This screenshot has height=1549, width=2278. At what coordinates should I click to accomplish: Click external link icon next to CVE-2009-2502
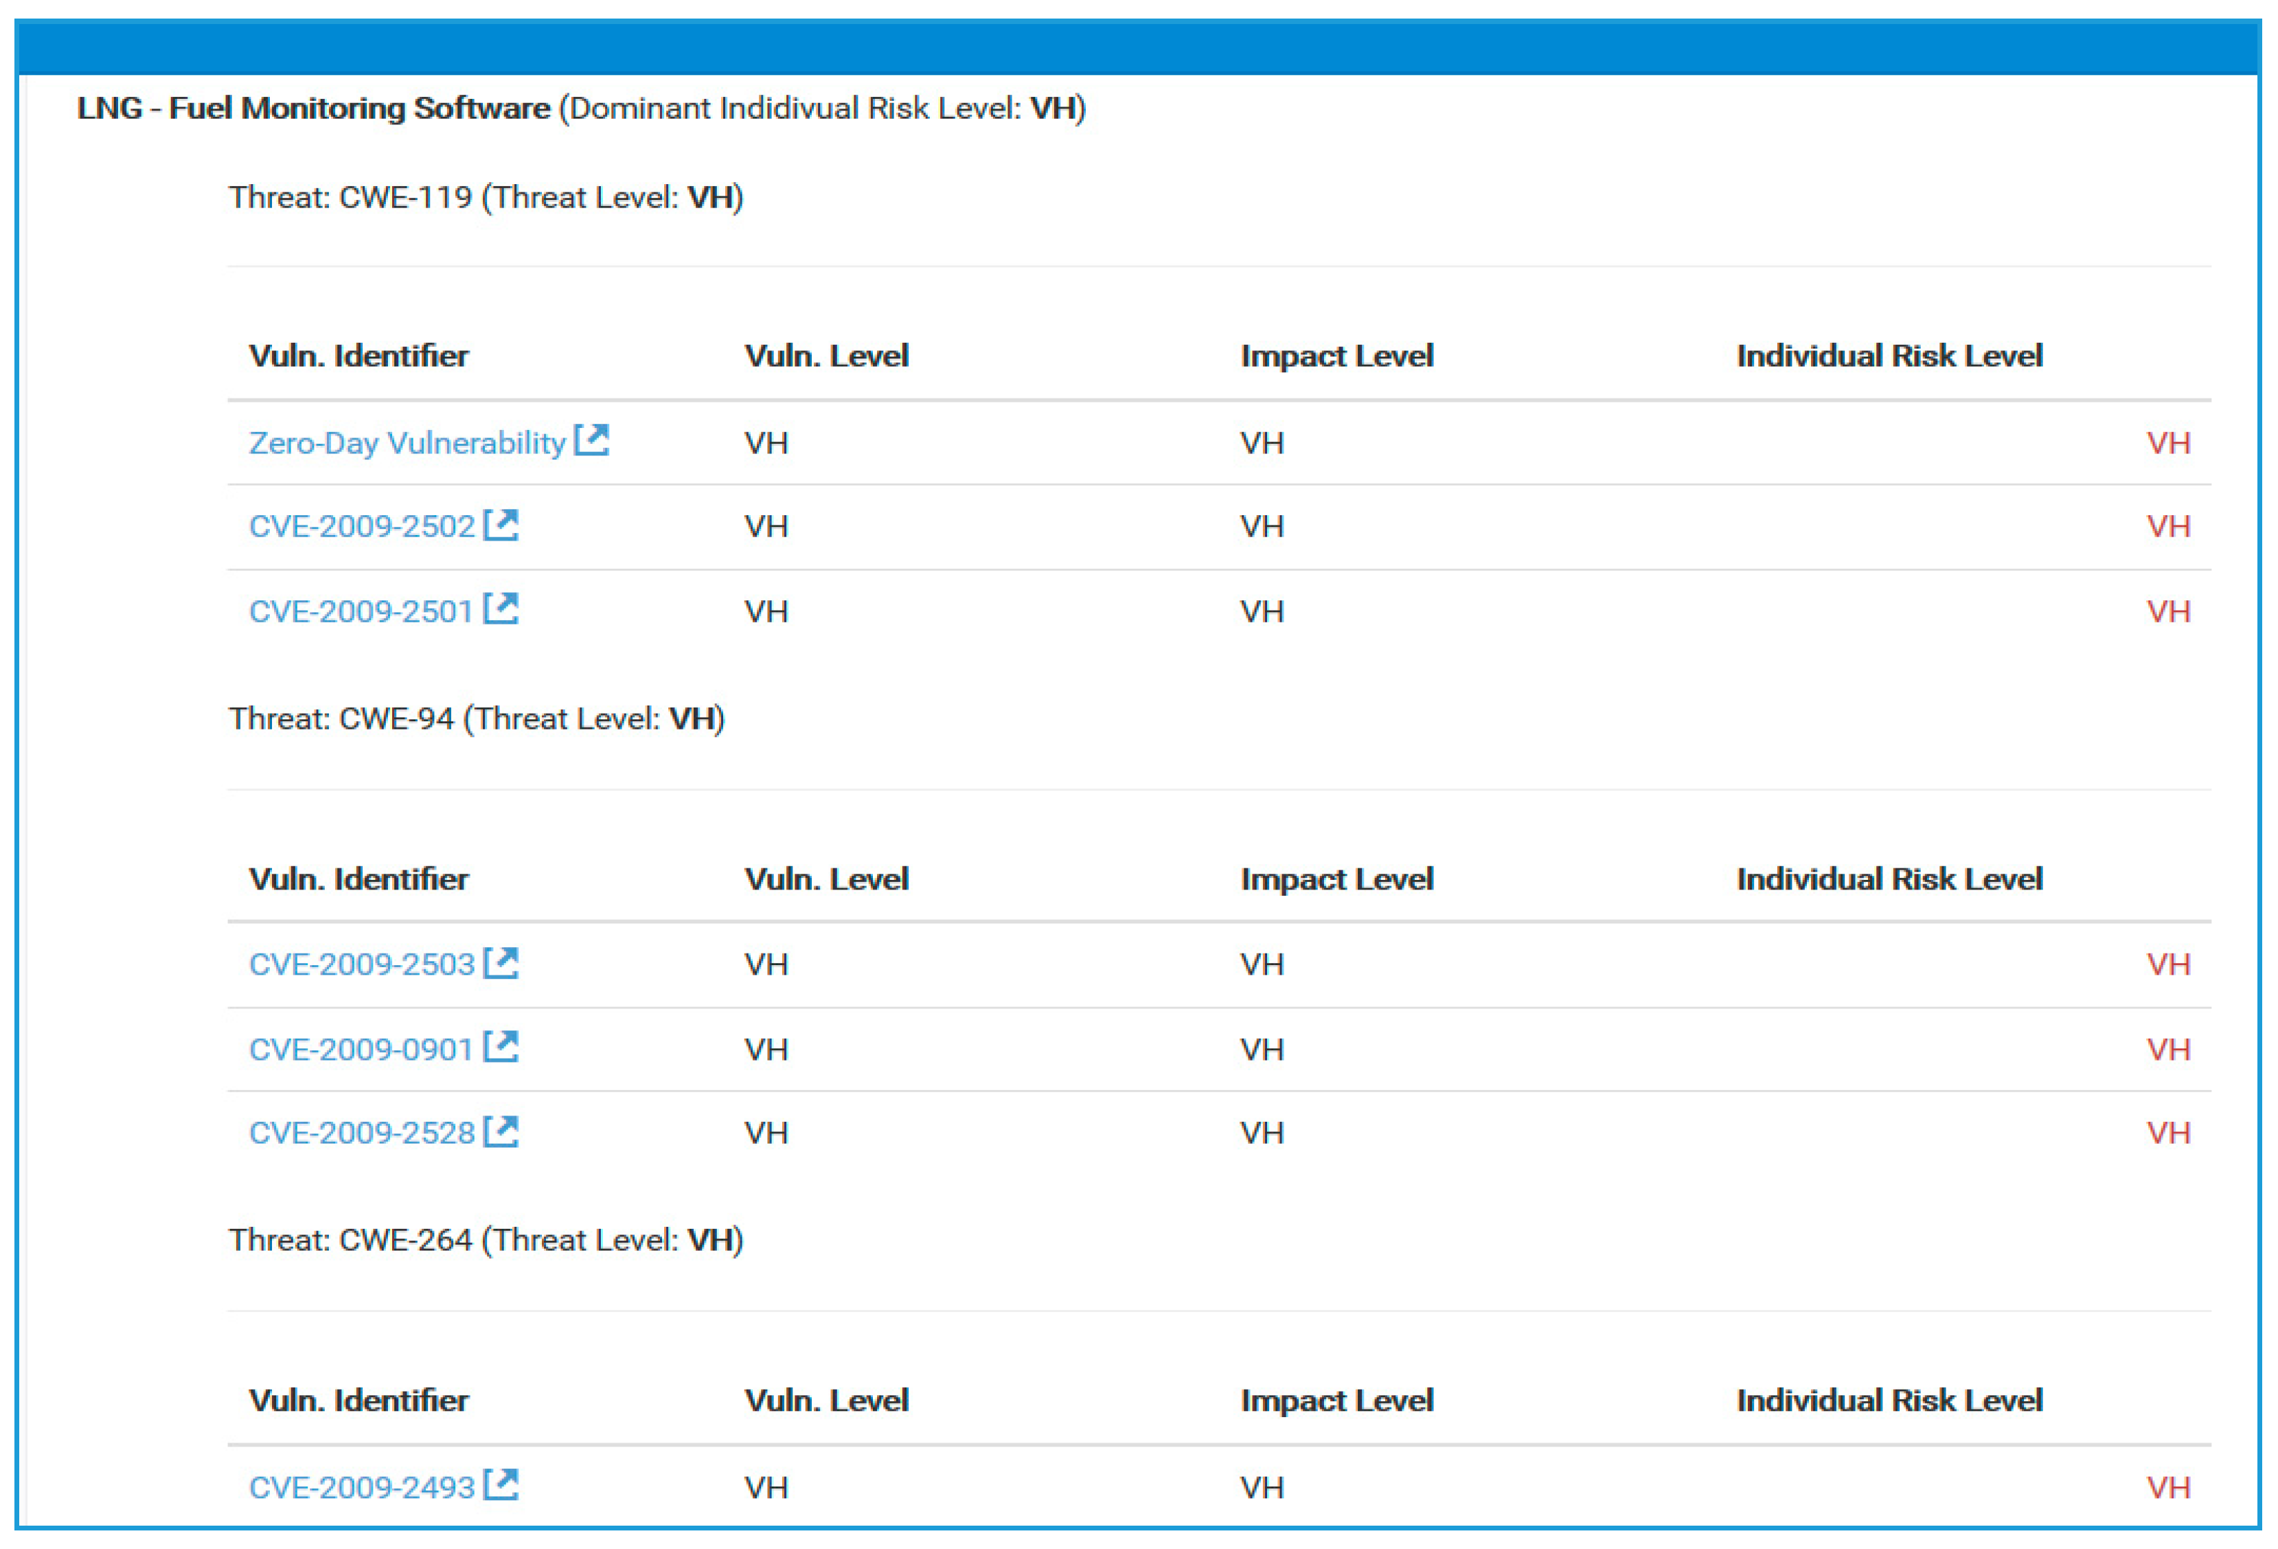501,525
